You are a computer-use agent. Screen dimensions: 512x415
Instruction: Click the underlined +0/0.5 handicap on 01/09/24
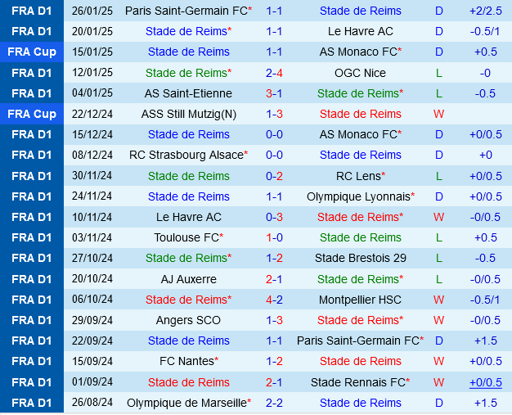[485, 382]
